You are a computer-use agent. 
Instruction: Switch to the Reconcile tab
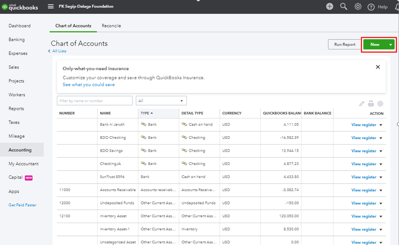click(111, 26)
